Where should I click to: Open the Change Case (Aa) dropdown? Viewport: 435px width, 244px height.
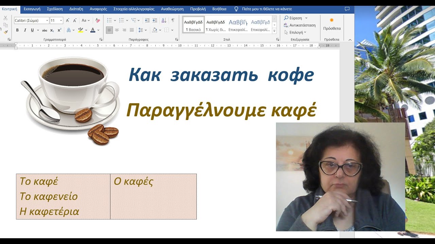tap(86, 20)
